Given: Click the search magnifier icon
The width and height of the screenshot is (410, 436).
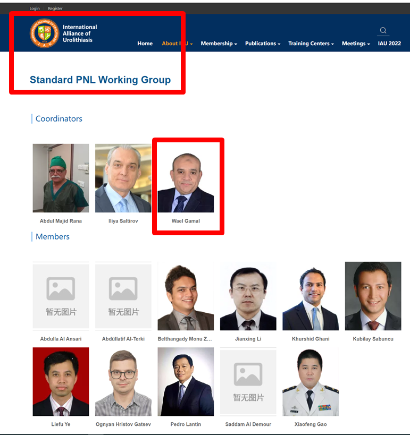Looking at the screenshot, I should pyautogui.click(x=383, y=30).
